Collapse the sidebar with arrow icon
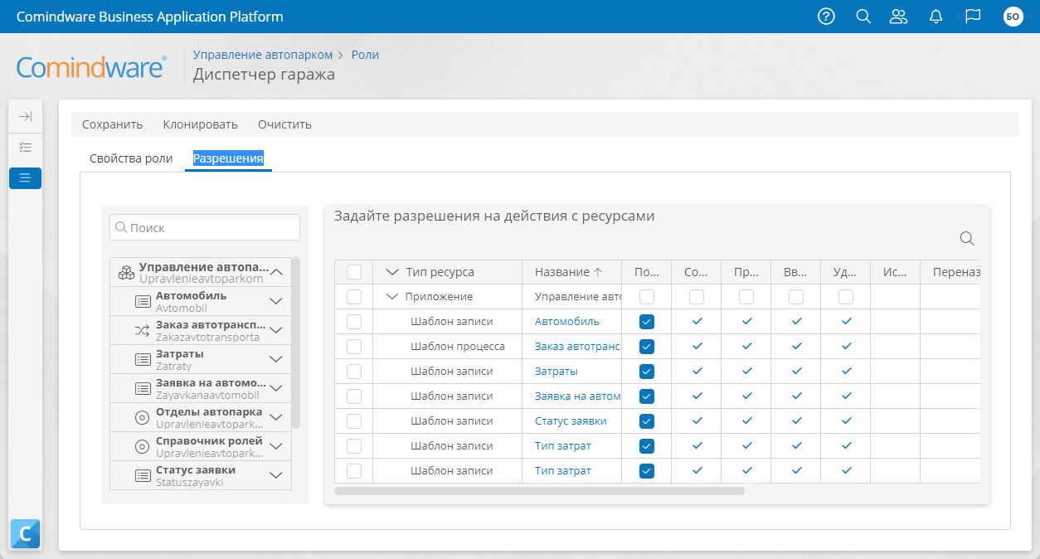Viewport: 1040px width, 559px height. [x=25, y=117]
